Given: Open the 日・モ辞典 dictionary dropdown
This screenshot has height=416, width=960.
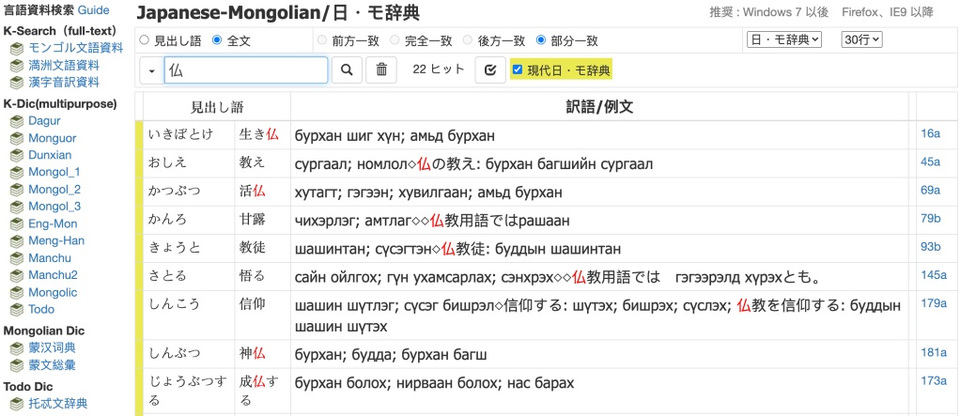Looking at the screenshot, I should (x=783, y=39).
